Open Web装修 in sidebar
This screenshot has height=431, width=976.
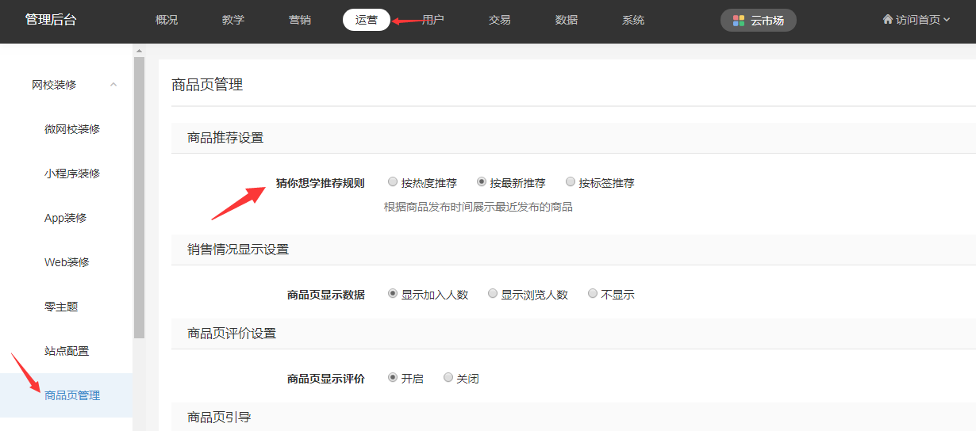coord(67,262)
